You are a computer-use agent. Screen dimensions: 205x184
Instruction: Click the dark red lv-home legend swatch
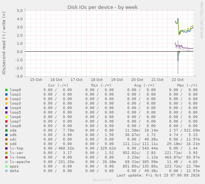(x=6, y=157)
